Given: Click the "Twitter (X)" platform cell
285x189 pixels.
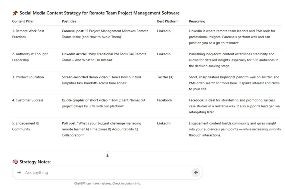Looking at the screenshot, I should tap(165, 77).
